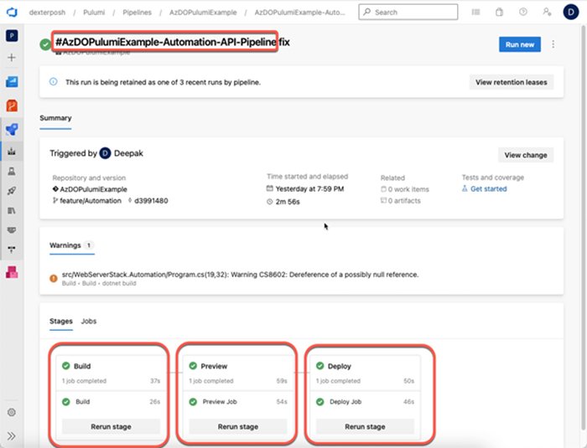Switch to the Jobs tab
The height and width of the screenshot is (448, 587).
click(89, 322)
